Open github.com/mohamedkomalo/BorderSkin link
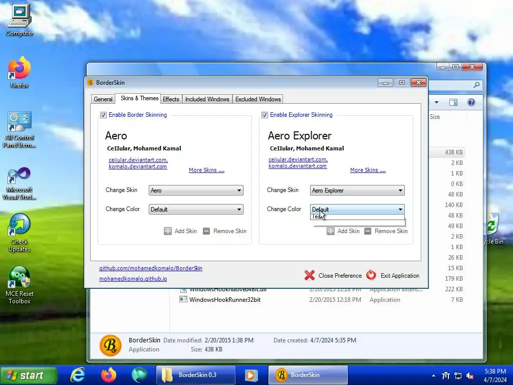The width and height of the screenshot is (513, 385). (x=150, y=268)
